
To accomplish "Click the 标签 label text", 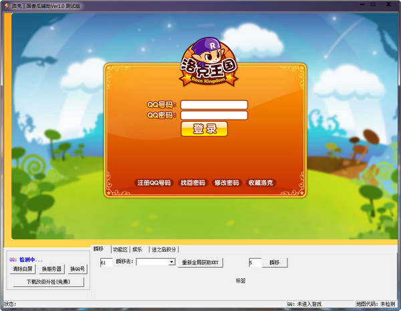I will pyautogui.click(x=241, y=281).
